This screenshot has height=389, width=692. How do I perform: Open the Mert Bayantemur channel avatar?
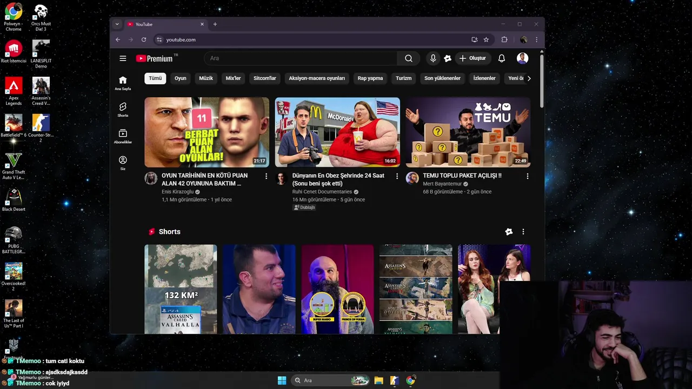pos(412,179)
